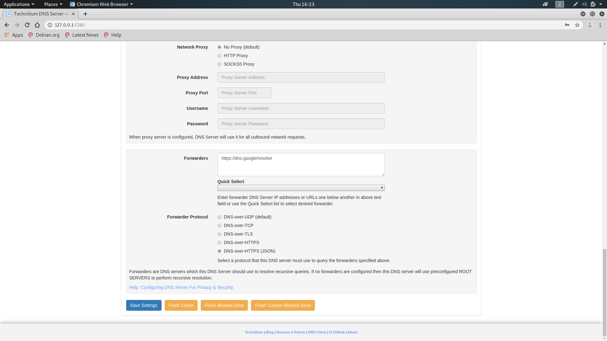Go to the browser home page
Viewport: 607px width, 341px height.
pyautogui.click(x=37, y=25)
